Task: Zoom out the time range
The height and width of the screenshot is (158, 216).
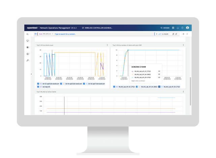Action: [176, 34]
